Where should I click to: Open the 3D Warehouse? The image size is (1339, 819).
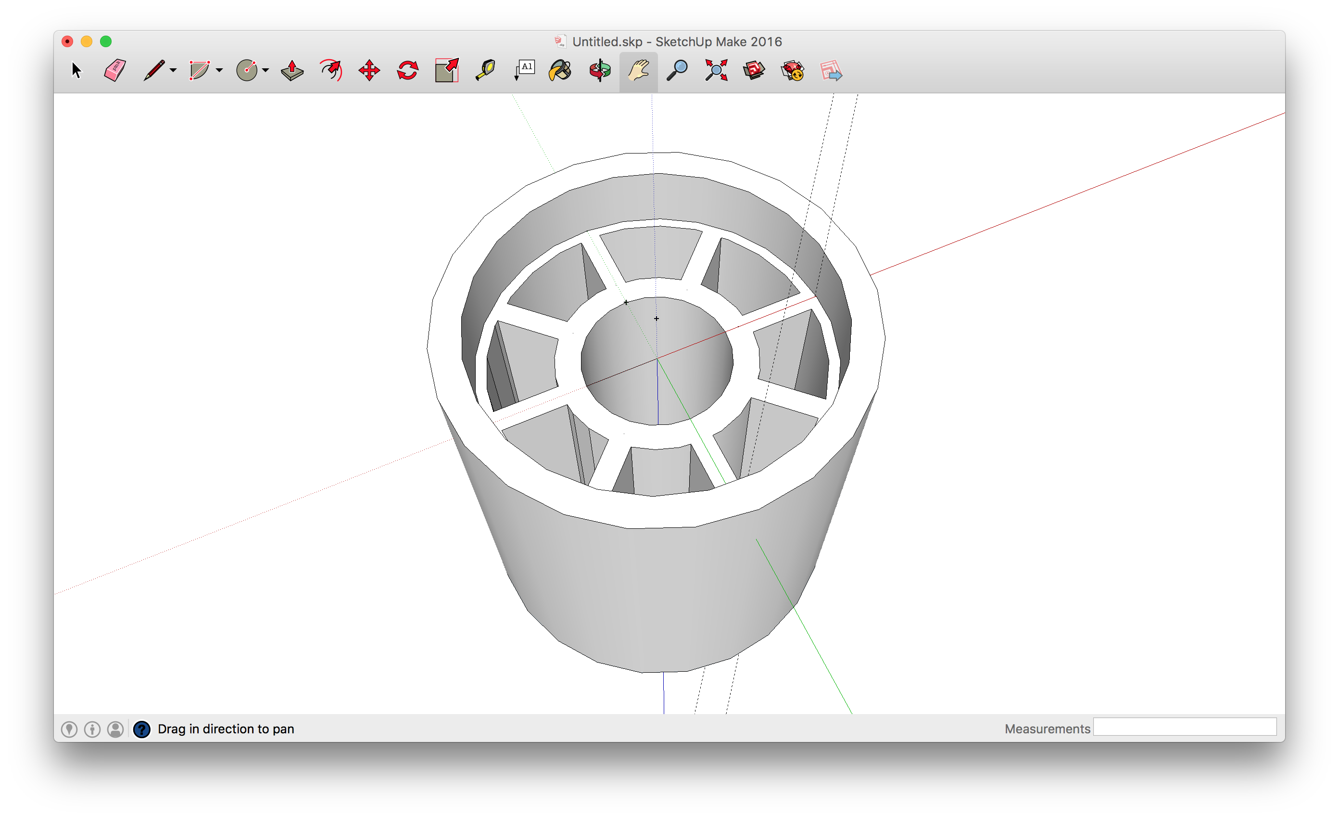point(754,71)
